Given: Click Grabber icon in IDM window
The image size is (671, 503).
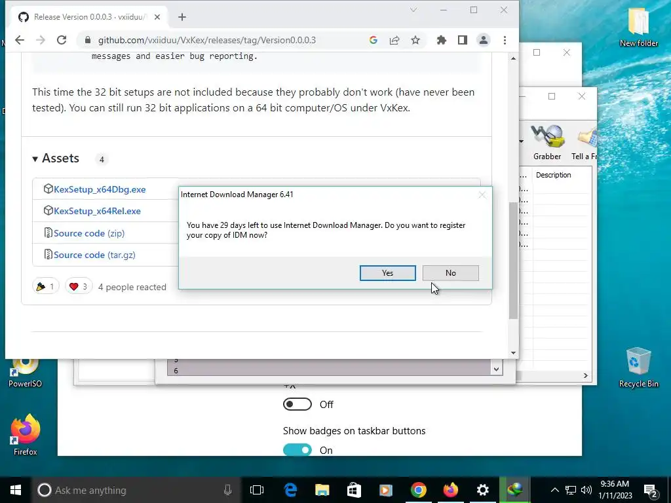Looking at the screenshot, I should pos(547,142).
